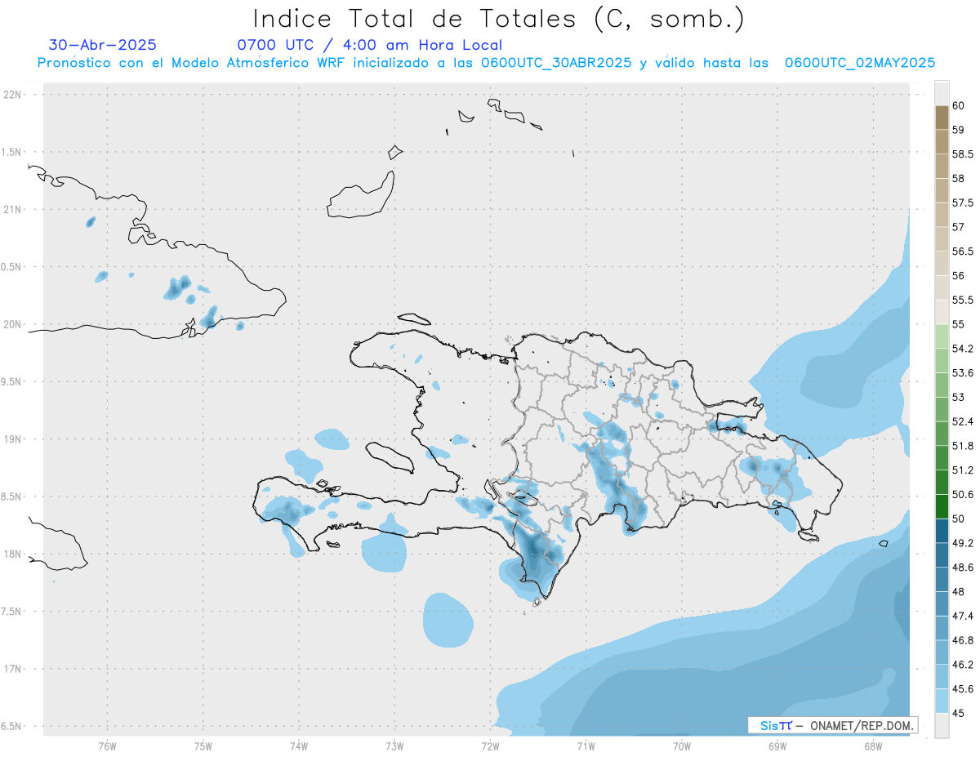Click the colorbar label '57.5'

pyautogui.click(x=963, y=203)
